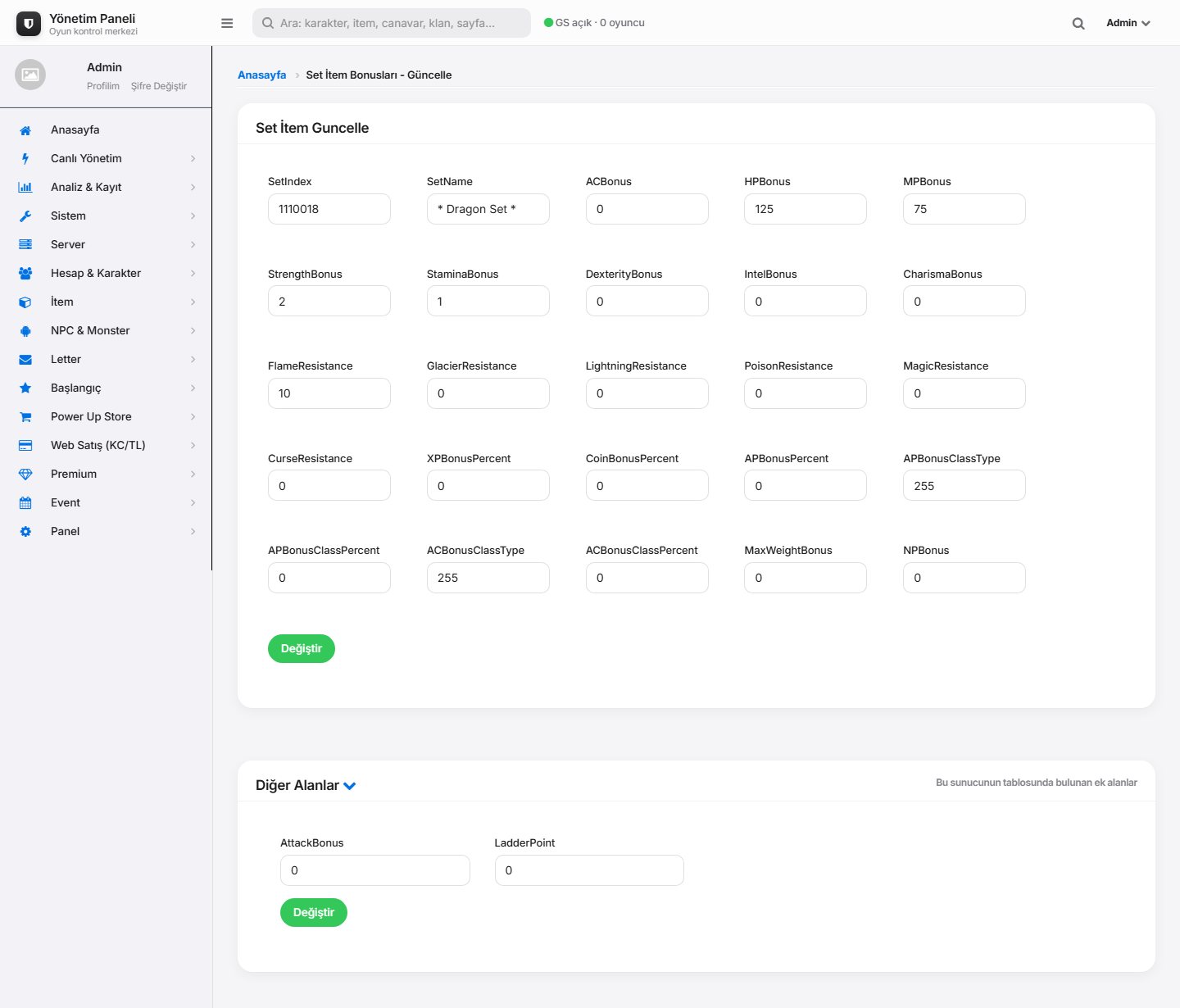
Task: Click the Admin avatar image
Action: click(30, 75)
